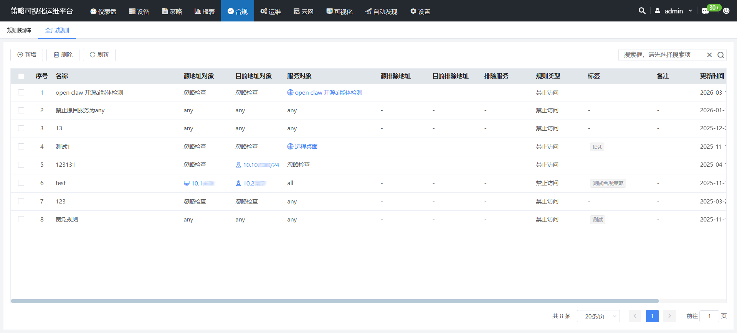Open the 自动发现 paper plane menu
Viewport: 737px width, 333px height.
[381, 11]
